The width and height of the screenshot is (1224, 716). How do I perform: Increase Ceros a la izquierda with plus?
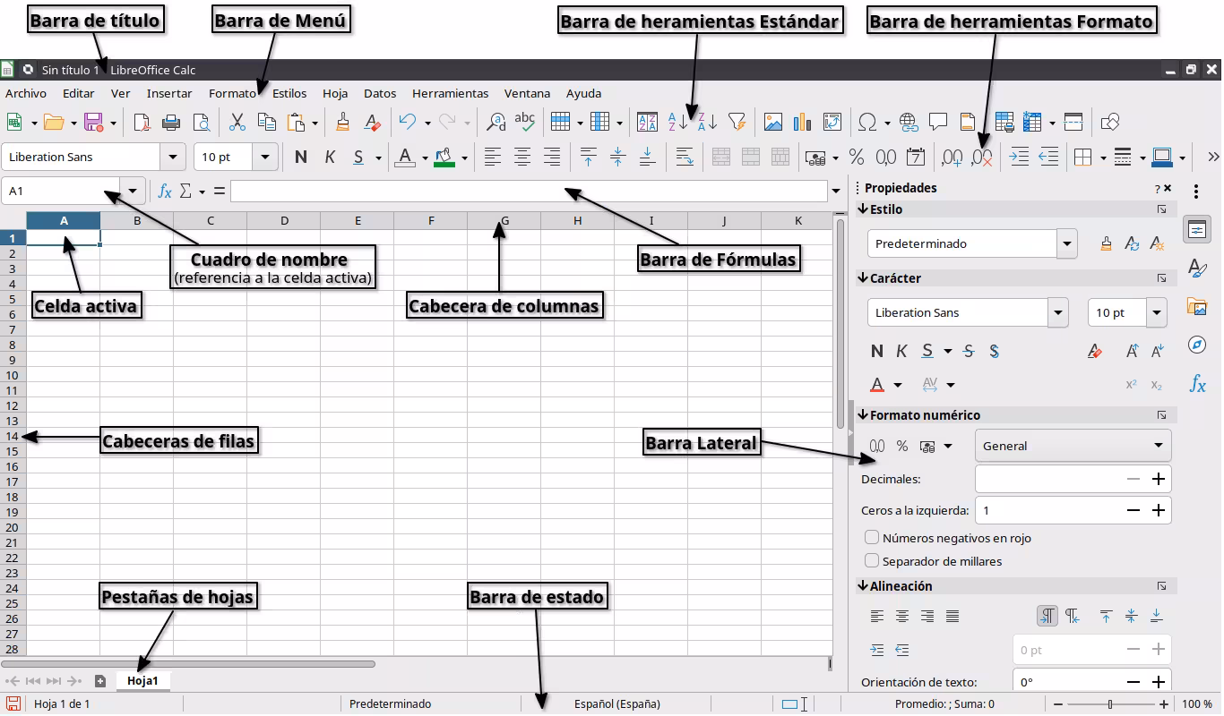pos(1158,510)
